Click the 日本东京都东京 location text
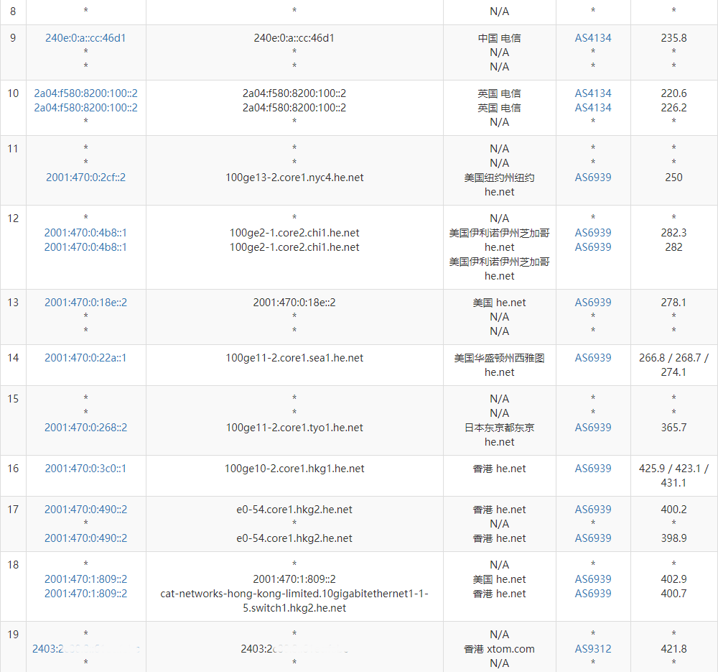Screen dimensions: 718x672 coord(499,428)
